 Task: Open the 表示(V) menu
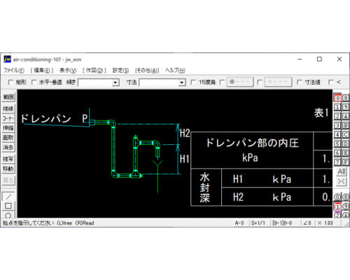(x=68, y=70)
